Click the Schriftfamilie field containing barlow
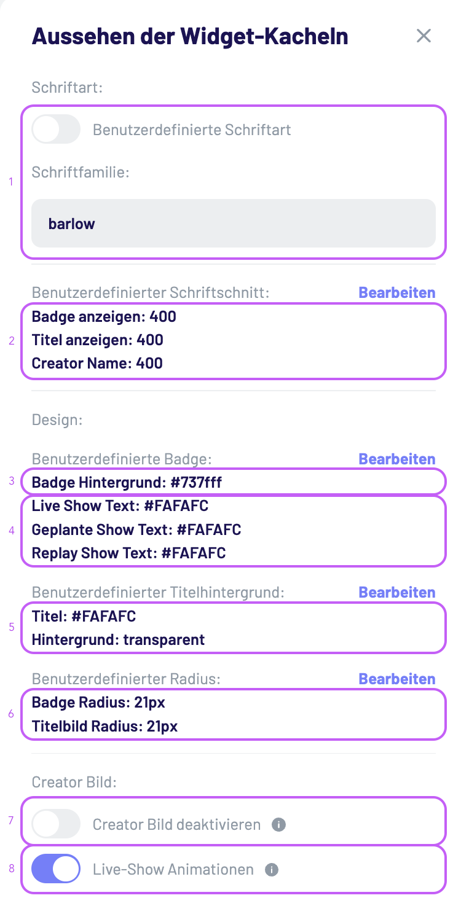 tap(234, 224)
